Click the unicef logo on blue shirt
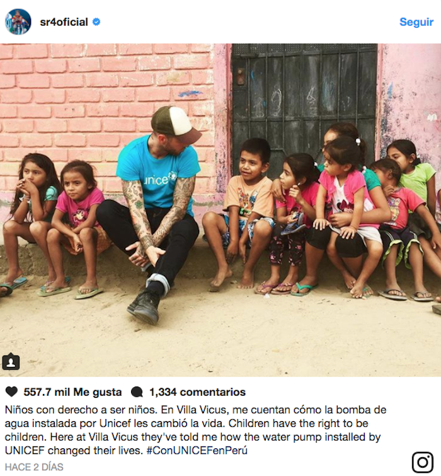 click(x=160, y=178)
